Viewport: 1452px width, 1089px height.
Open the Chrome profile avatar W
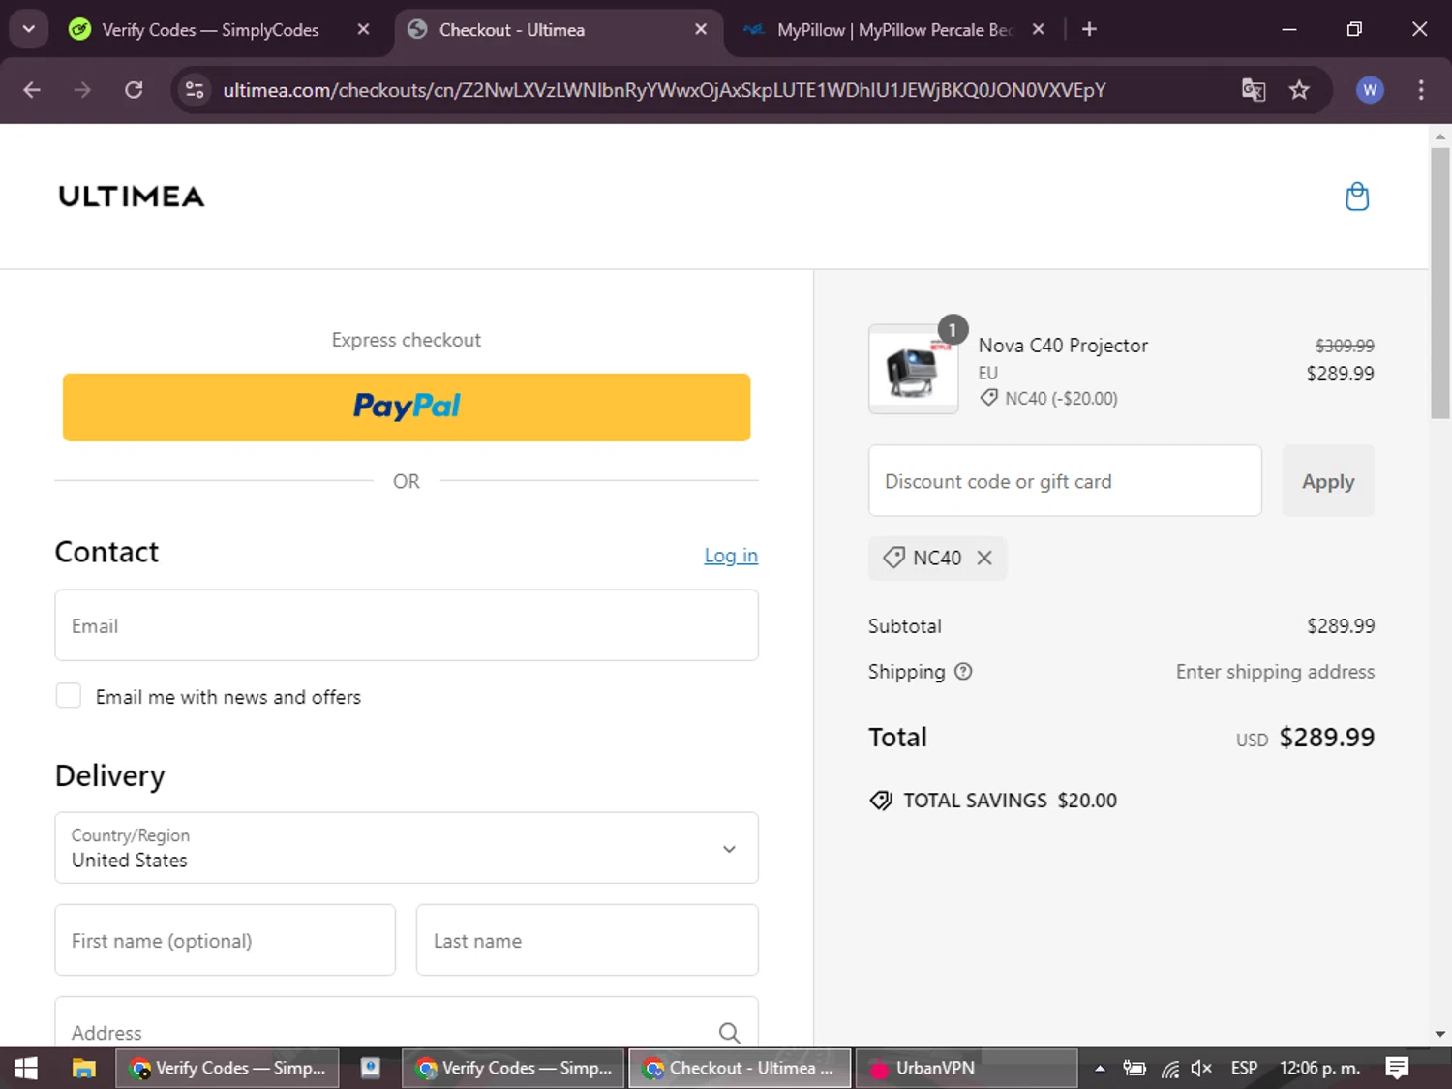[x=1369, y=90]
